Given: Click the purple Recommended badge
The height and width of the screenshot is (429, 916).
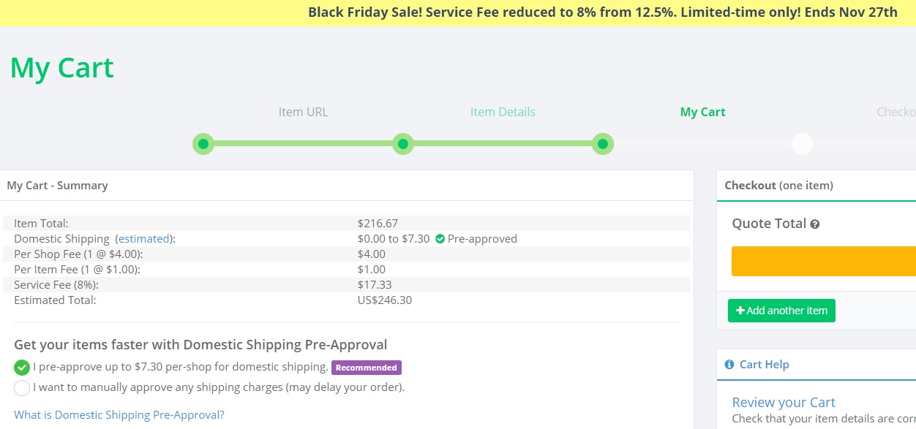Looking at the screenshot, I should click(367, 368).
